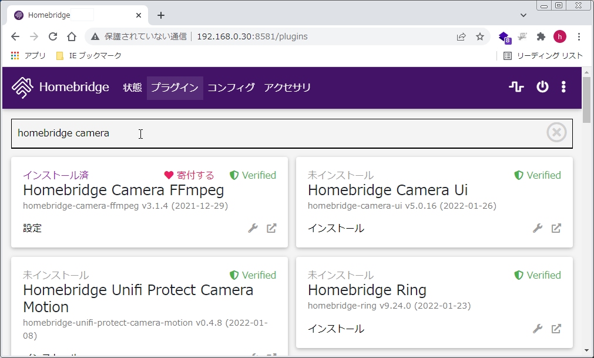
Task: Click 未インストール label on Homebridge Ring card
Action: click(341, 275)
